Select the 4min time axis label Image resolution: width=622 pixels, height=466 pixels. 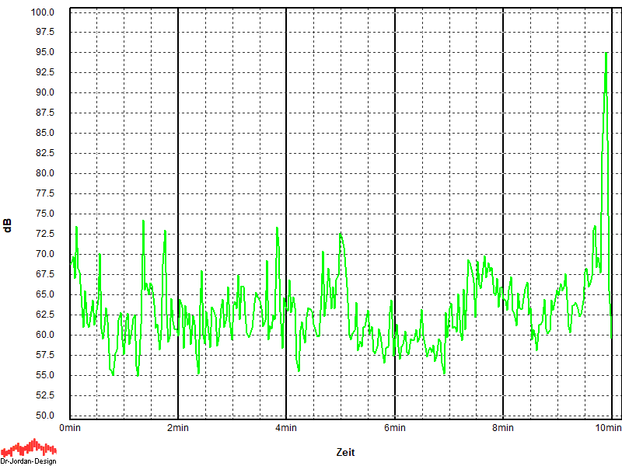pos(286,428)
